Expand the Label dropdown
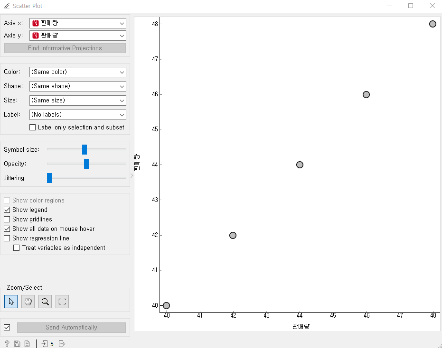 pyautogui.click(x=78, y=115)
